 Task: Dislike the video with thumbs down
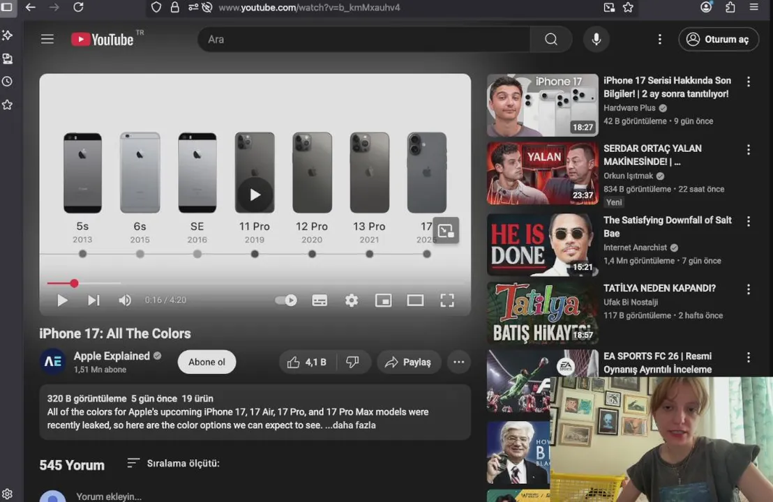[x=352, y=362]
